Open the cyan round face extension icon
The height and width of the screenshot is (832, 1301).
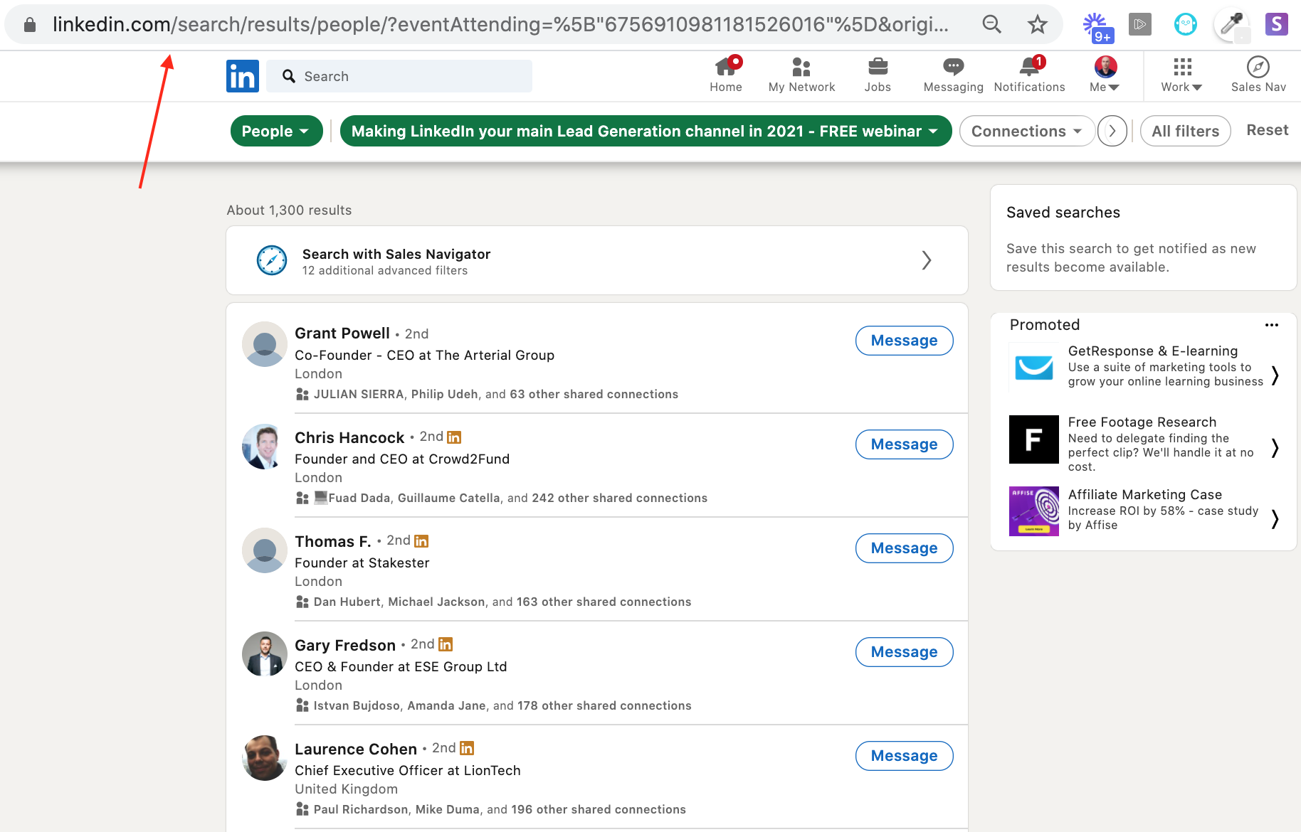pos(1185,25)
